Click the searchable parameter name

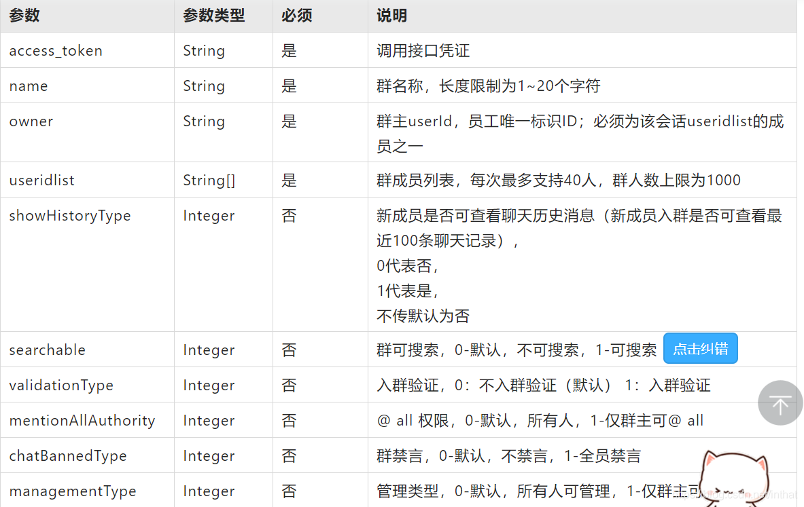tap(48, 350)
